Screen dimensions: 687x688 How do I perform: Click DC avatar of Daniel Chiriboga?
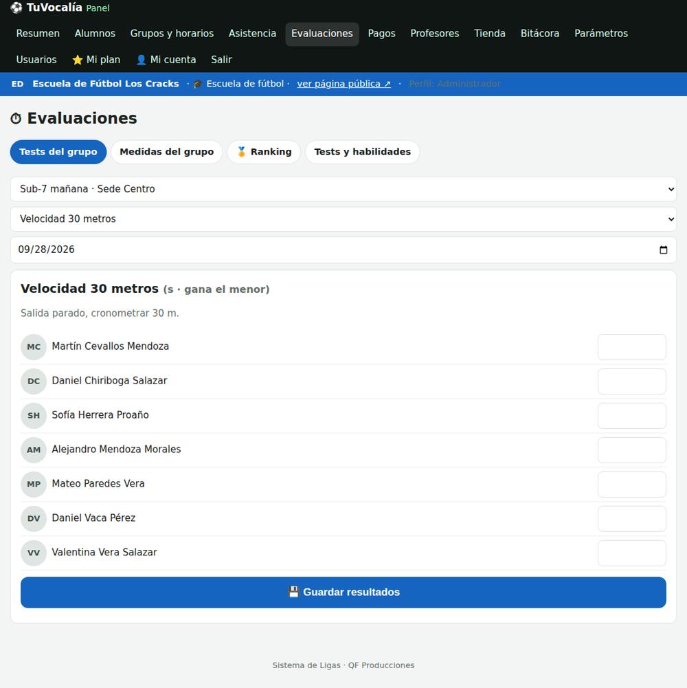point(34,381)
